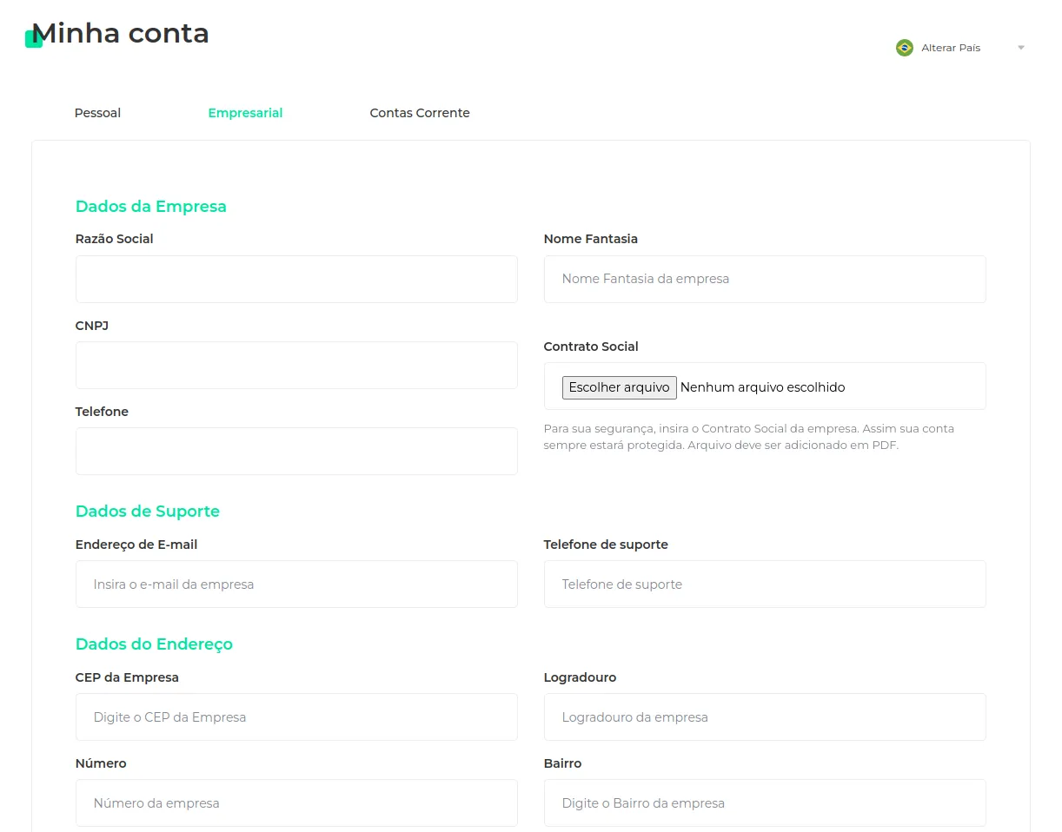Screen dimensions: 1062x832
Task: Open the Contas Corrente tab
Action: click(x=420, y=113)
